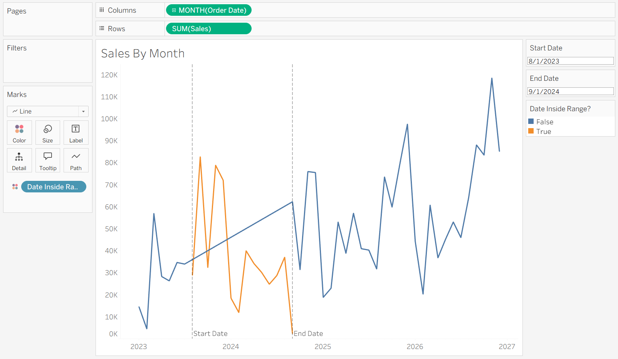Screen dimensions: 618x359
Task: Open the Tooltip marks card
Action: point(48,160)
